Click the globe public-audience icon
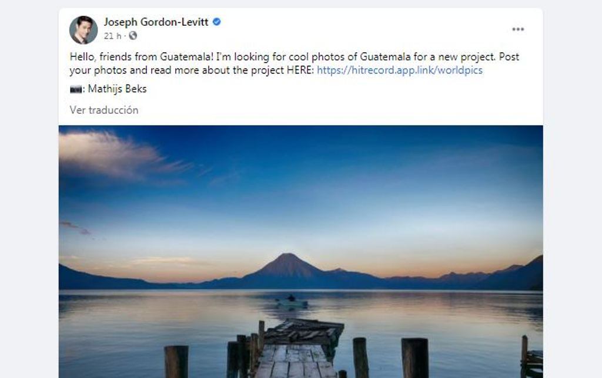Image resolution: width=602 pixels, height=378 pixels. click(133, 36)
